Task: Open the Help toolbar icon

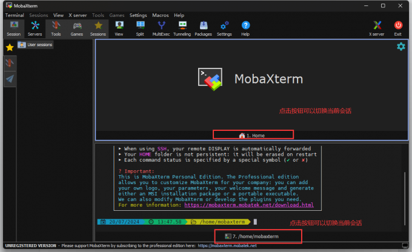Action: pos(245,28)
